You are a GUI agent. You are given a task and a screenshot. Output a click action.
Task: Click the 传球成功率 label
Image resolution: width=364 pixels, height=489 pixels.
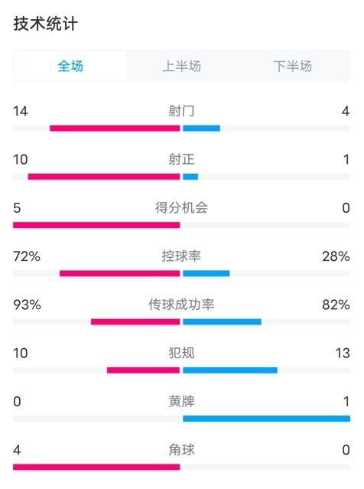181,305
